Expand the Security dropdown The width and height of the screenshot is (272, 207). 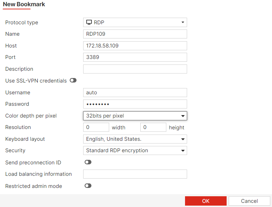pos(135,150)
